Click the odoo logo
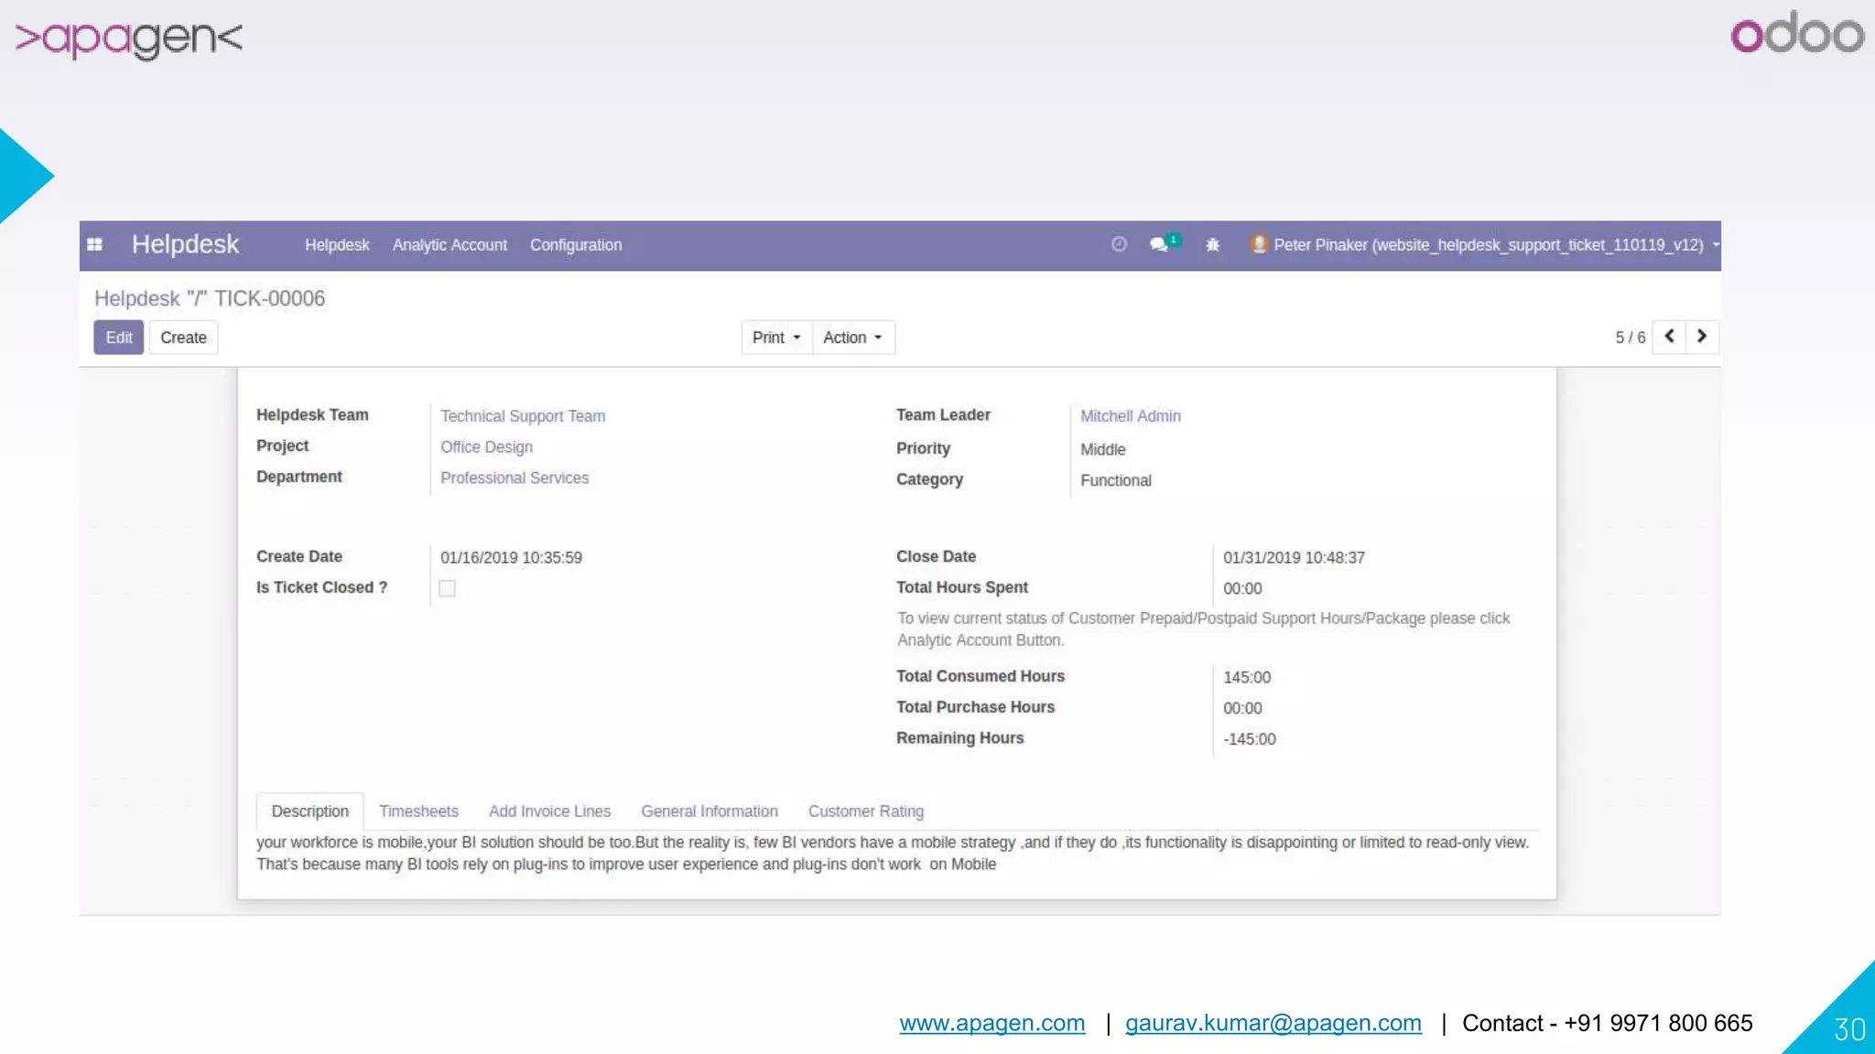 [x=1796, y=35]
